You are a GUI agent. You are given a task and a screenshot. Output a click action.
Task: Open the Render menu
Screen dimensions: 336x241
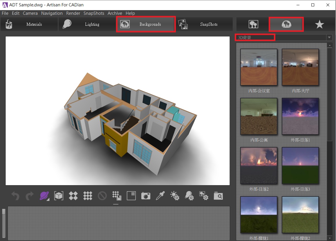click(x=73, y=13)
